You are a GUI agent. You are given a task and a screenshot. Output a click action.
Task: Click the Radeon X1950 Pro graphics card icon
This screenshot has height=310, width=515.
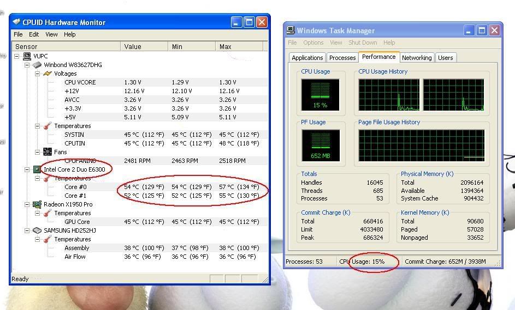tap(37, 204)
